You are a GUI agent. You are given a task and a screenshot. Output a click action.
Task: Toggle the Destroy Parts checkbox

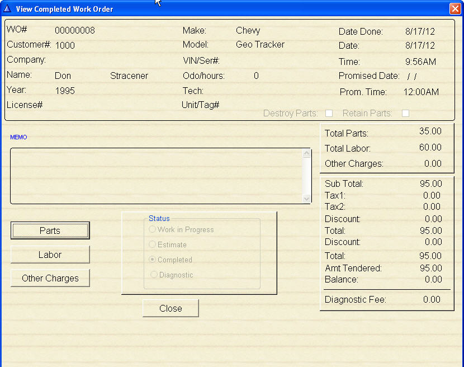pyautogui.click(x=329, y=114)
